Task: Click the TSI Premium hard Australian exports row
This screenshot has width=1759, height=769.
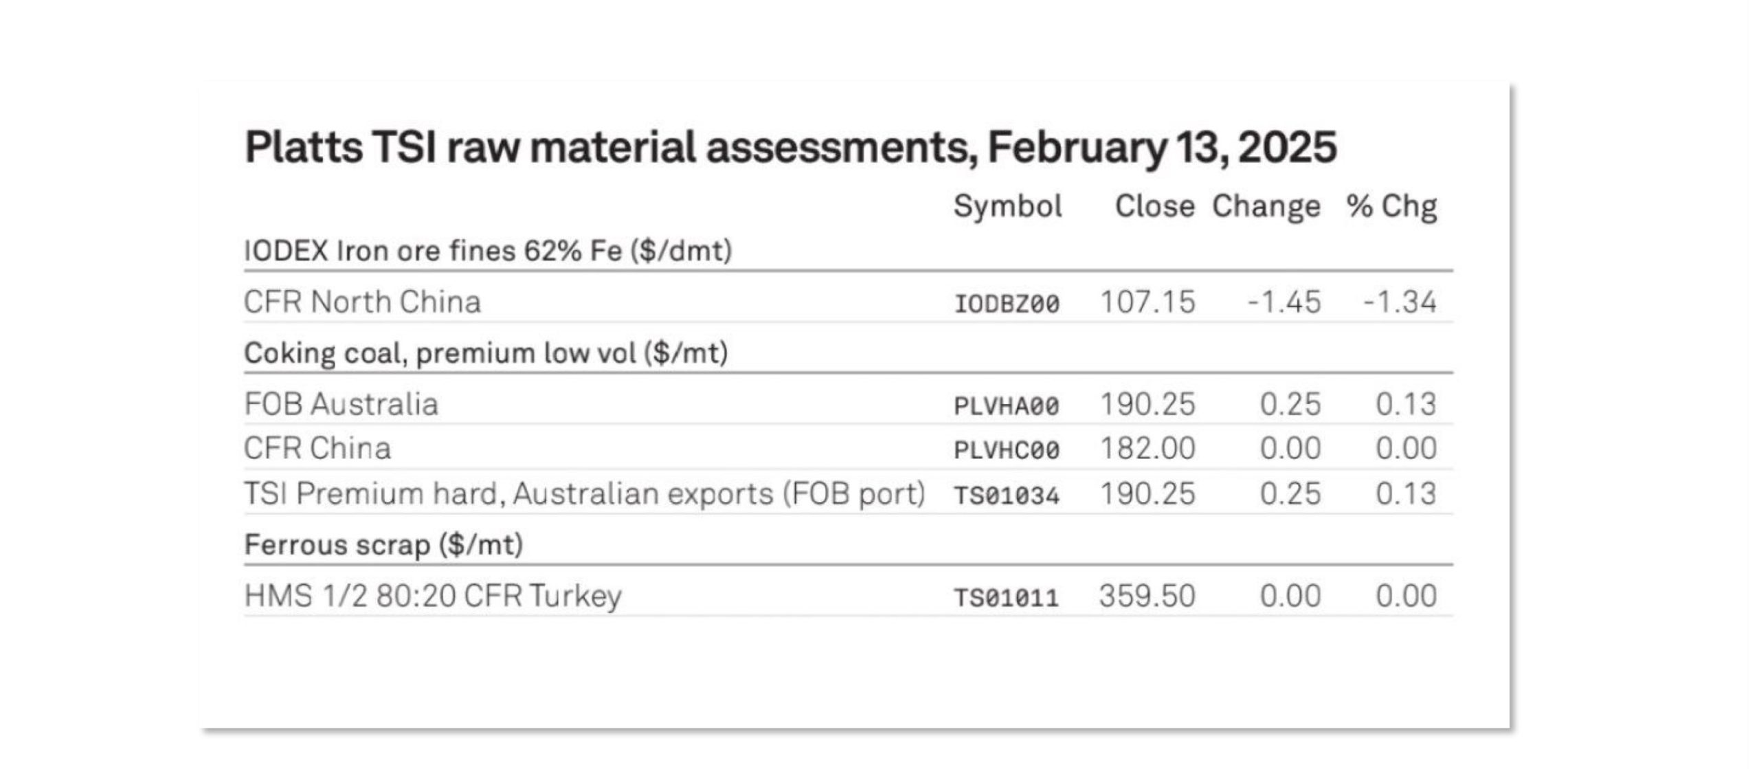Action: 848,493
